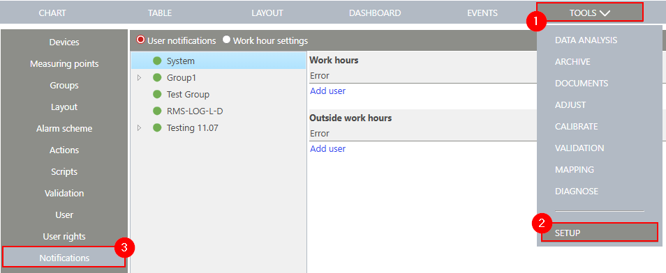Choose DATA ANALYSIS from Tools menu

click(x=586, y=40)
